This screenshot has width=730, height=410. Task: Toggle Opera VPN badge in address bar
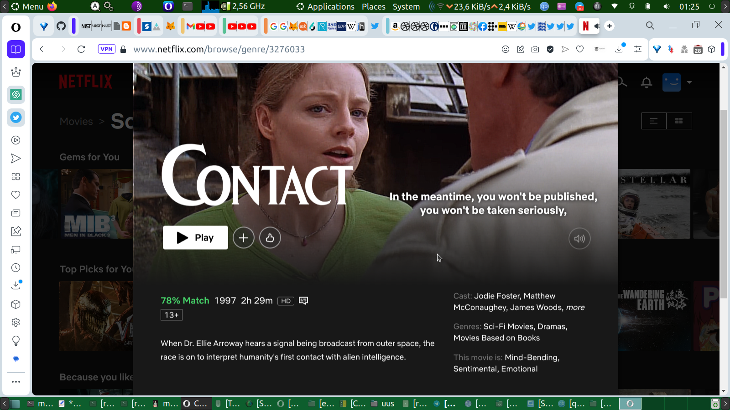[106, 49]
